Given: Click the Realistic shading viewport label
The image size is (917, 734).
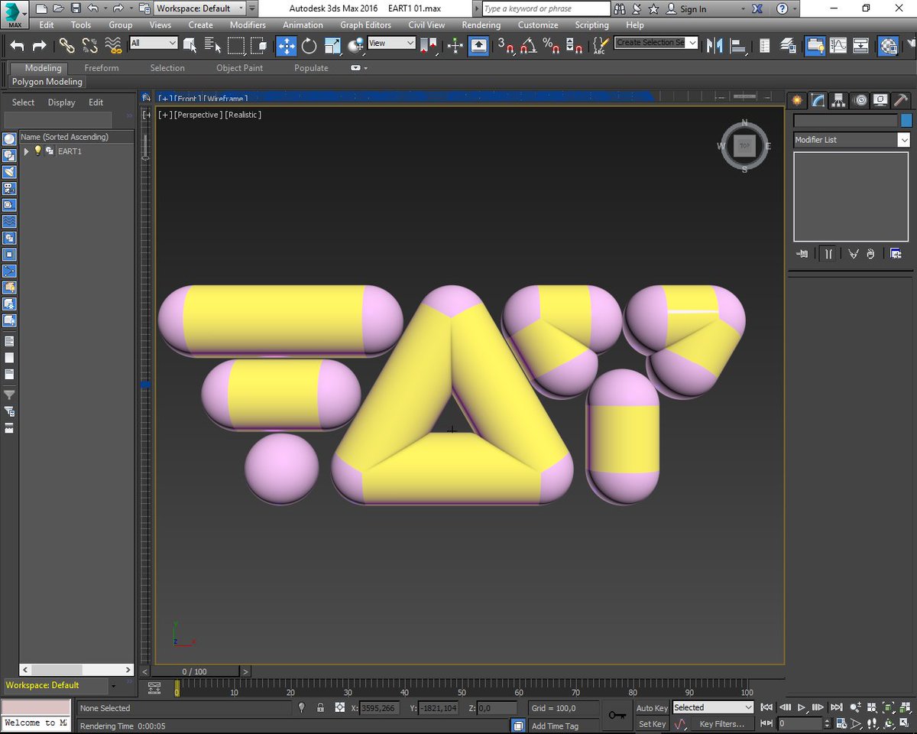Looking at the screenshot, I should 243,115.
